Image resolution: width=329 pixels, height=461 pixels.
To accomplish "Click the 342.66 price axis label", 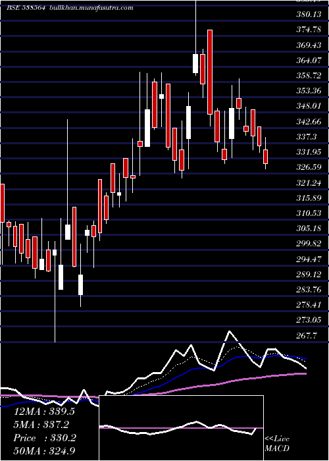I will [x=309, y=121].
